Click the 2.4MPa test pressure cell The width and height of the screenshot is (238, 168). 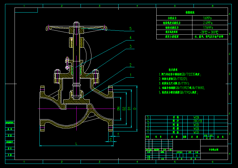tap(210, 23)
